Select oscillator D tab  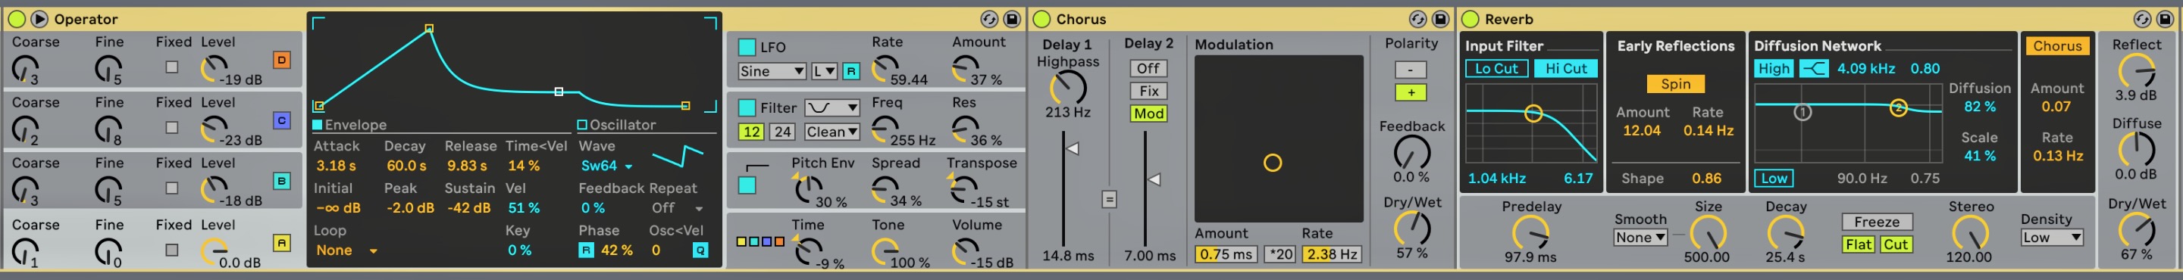[281, 60]
